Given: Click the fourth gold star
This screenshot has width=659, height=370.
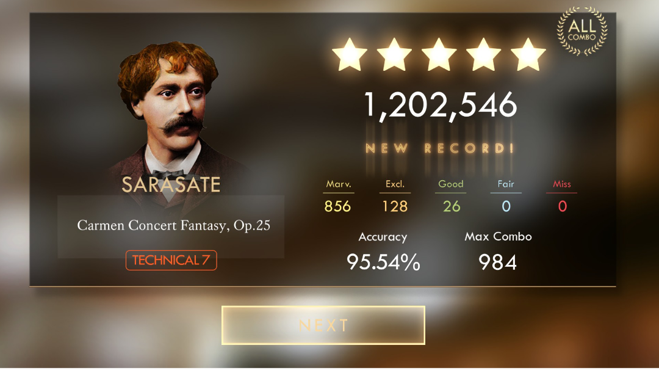Looking at the screenshot, I should [484, 55].
